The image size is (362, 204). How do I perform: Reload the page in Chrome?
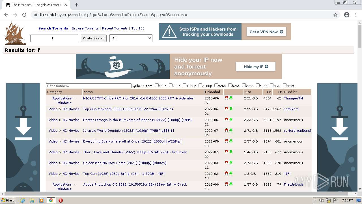[24, 15]
